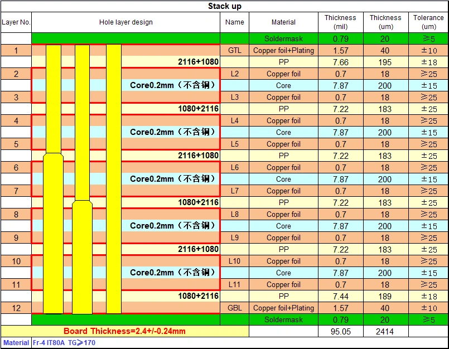Select '1080+2116' prepreg label between layers 3 and 4
This screenshot has height=349, width=449.
(x=198, y=109)
